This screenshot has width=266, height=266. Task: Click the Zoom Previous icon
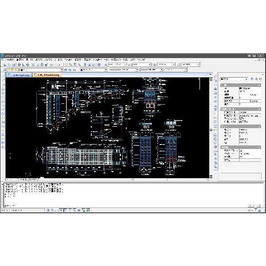(79, 65)
